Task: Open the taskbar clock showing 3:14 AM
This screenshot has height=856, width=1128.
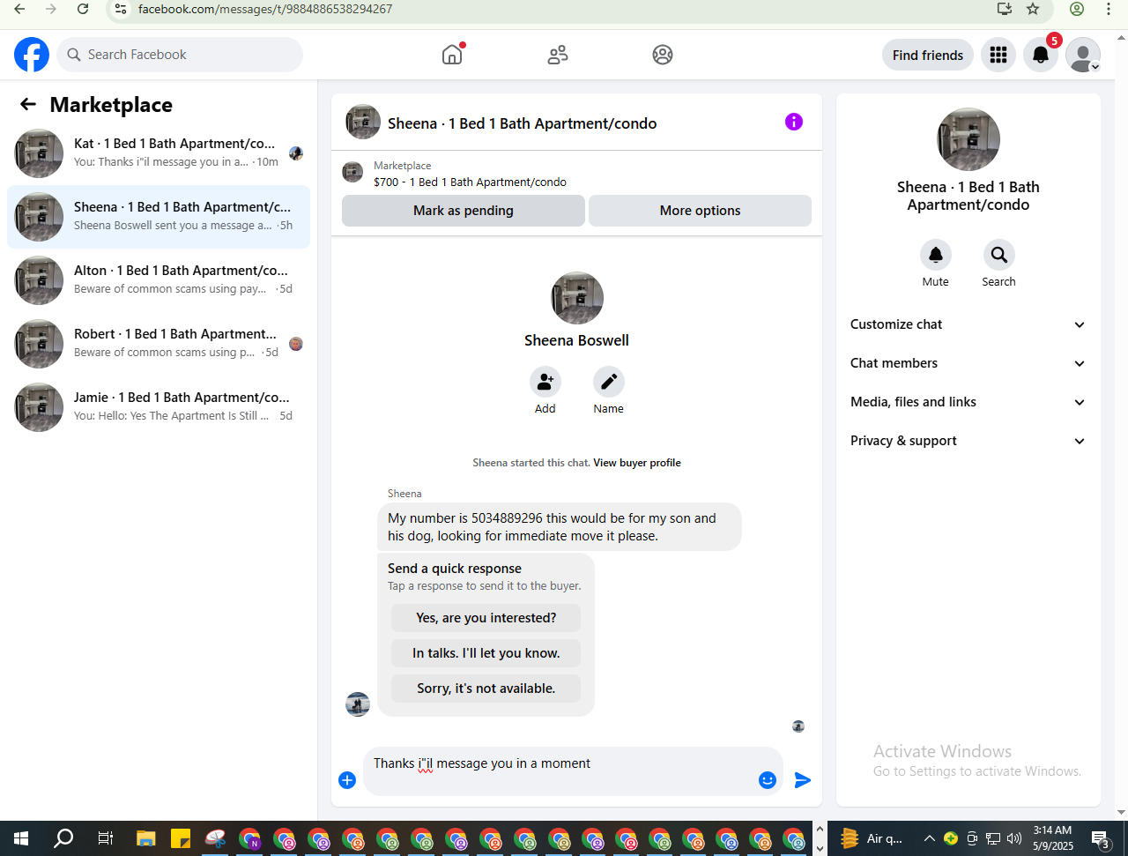Action: 1053,838
